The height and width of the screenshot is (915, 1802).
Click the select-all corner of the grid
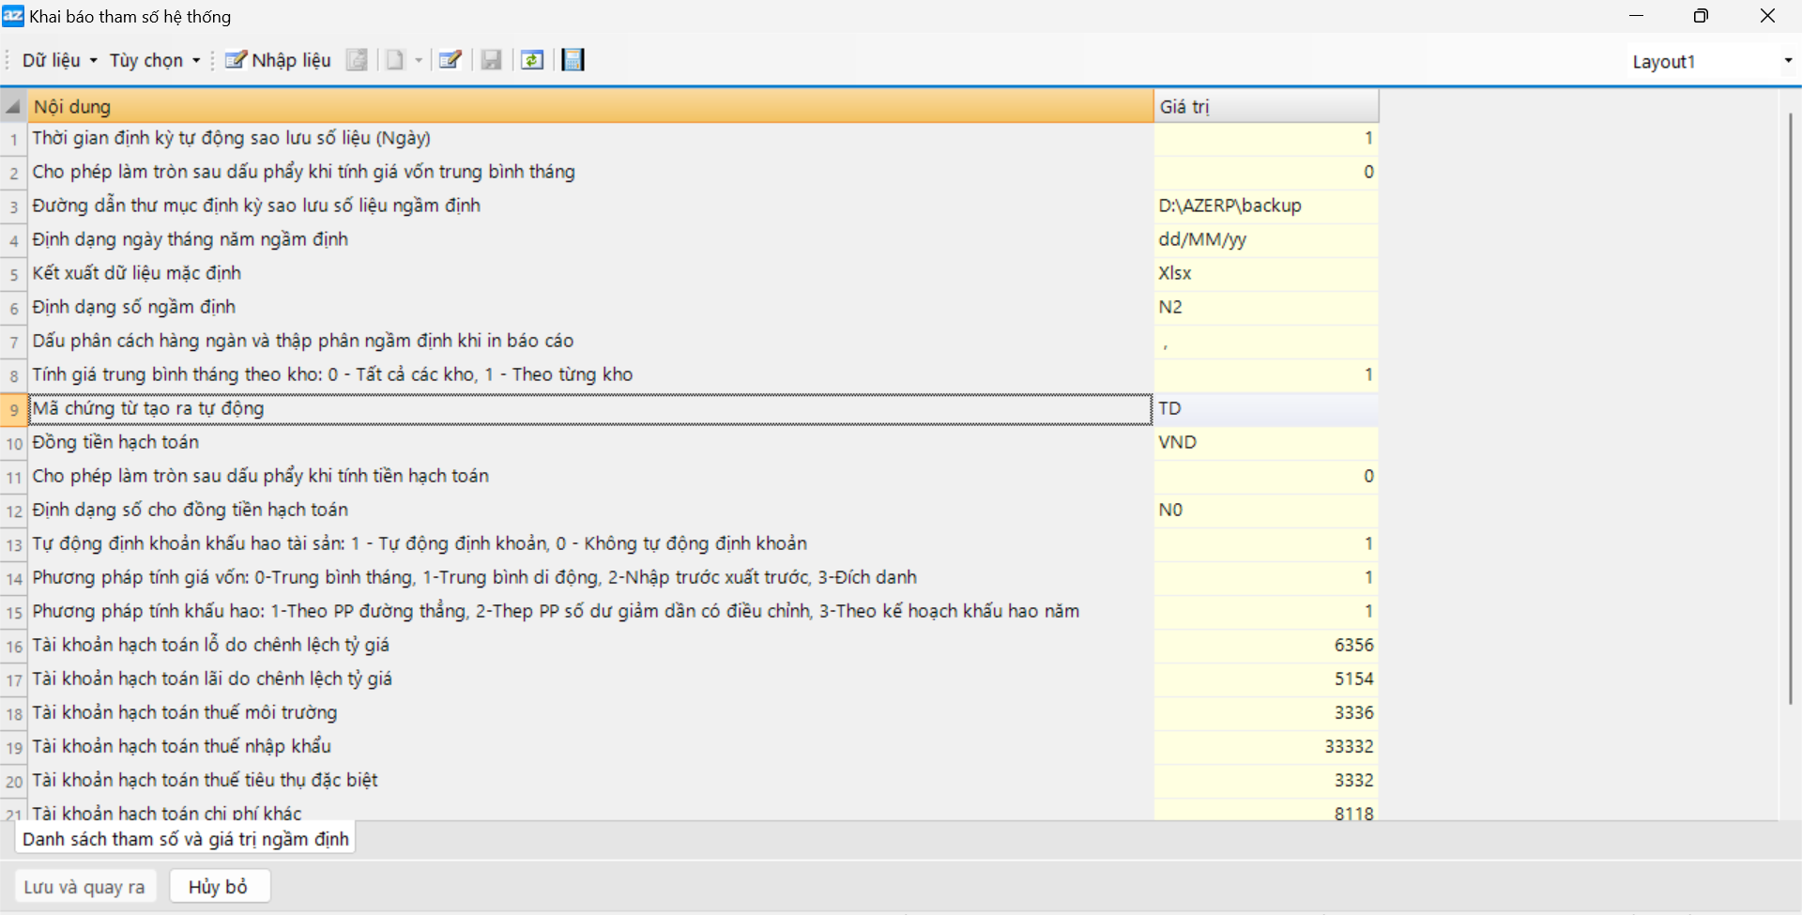coord(13,107)
